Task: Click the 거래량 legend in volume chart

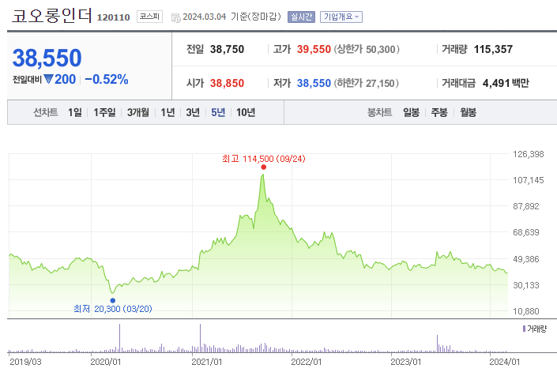Action: pyautogui.click(x=535, y=329)
